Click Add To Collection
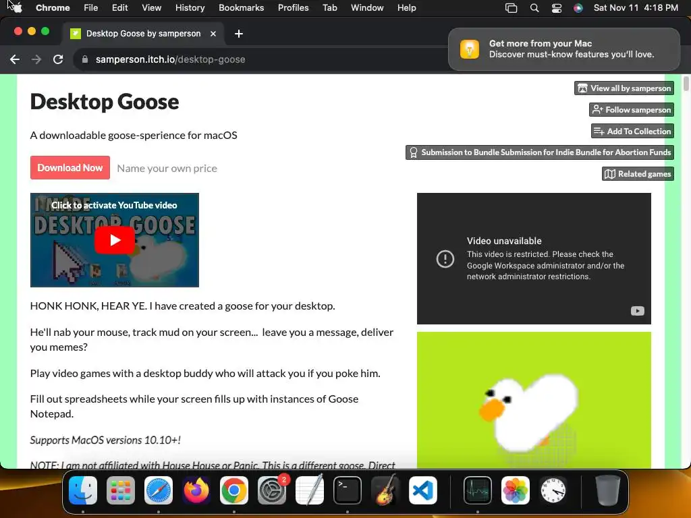The width and height of the screenshot is (691, 518). click(632, 132)
